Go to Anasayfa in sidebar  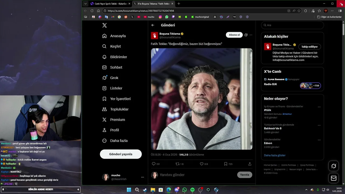tap(114, 36)
